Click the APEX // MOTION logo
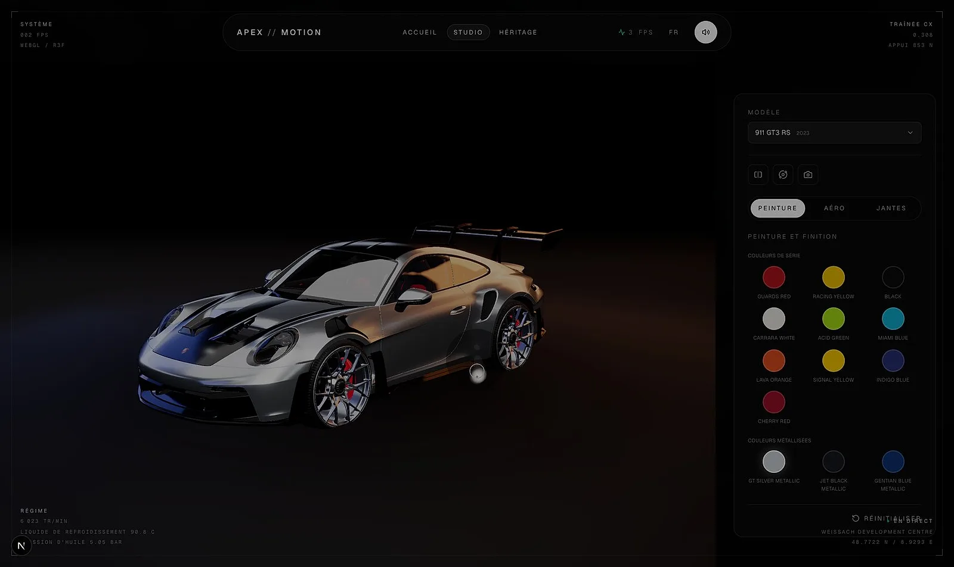 point(279,32)
